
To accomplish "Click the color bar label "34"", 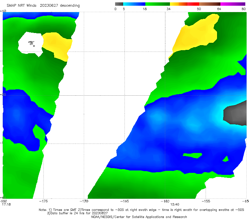I will click(169, 9).
